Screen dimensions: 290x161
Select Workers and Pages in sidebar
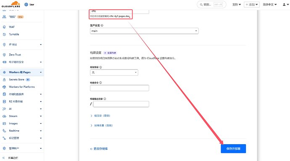click(20, 72)
